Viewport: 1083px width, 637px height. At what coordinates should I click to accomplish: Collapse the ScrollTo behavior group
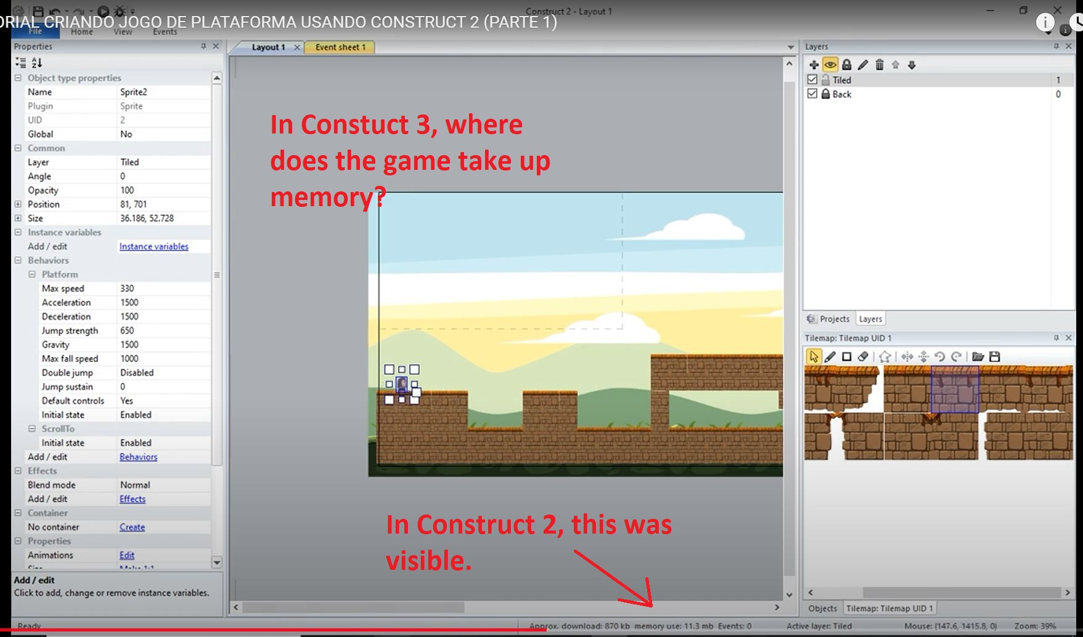point(32,428)
